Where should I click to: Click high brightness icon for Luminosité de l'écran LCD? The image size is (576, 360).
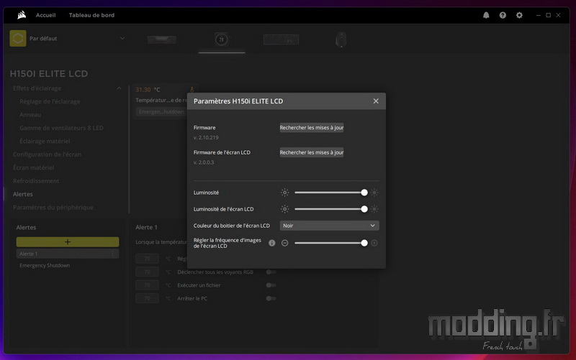pos(374,209)
